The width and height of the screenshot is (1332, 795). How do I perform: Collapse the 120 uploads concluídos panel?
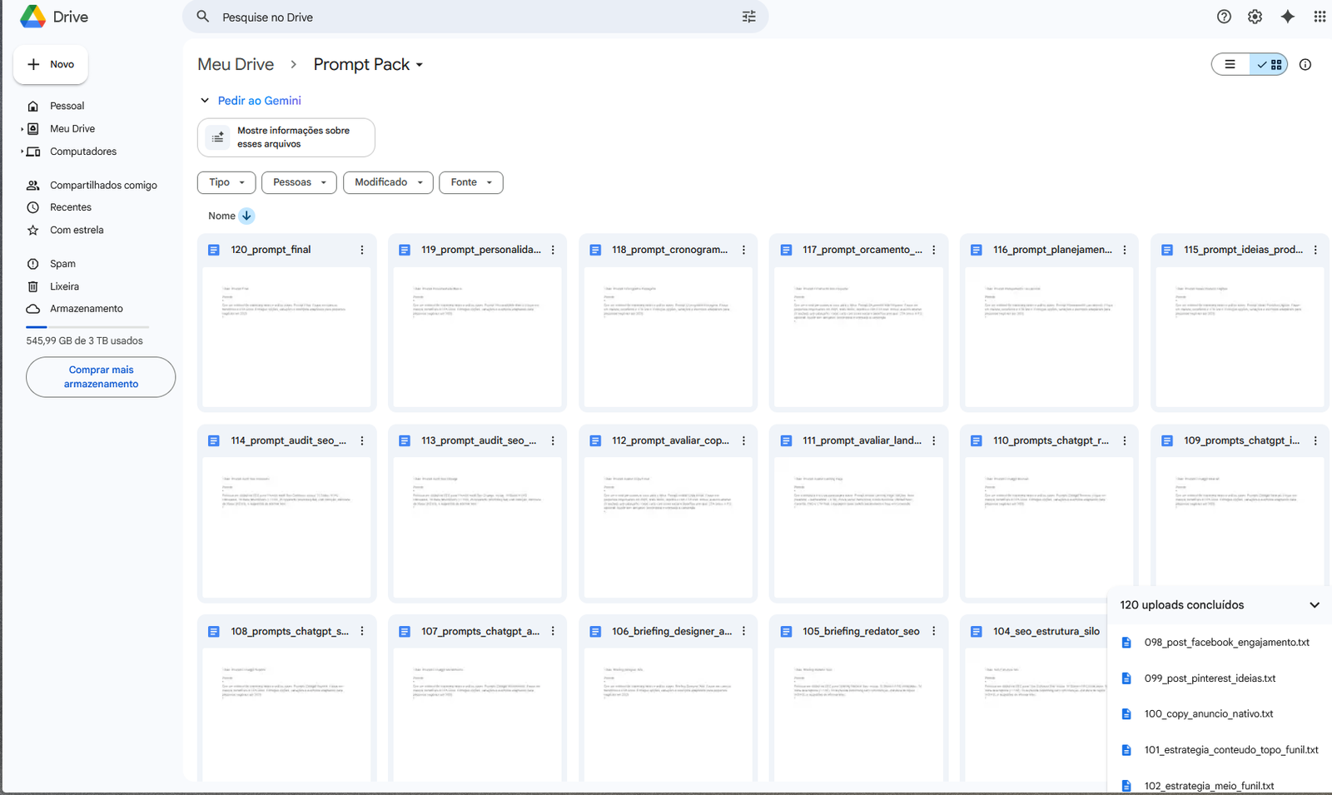(1315, 605)
